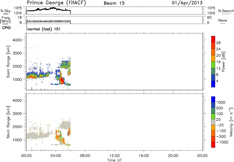Click the '100' tick on Velocity colorbar
The height and width of the screenshot is (162, 234).
219,114
